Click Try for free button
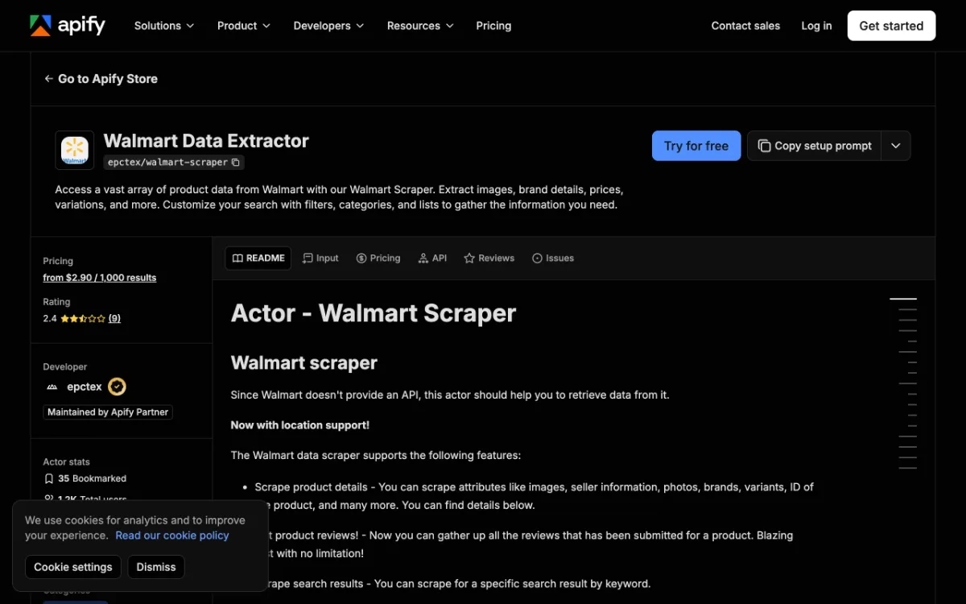 pos(696,146)
